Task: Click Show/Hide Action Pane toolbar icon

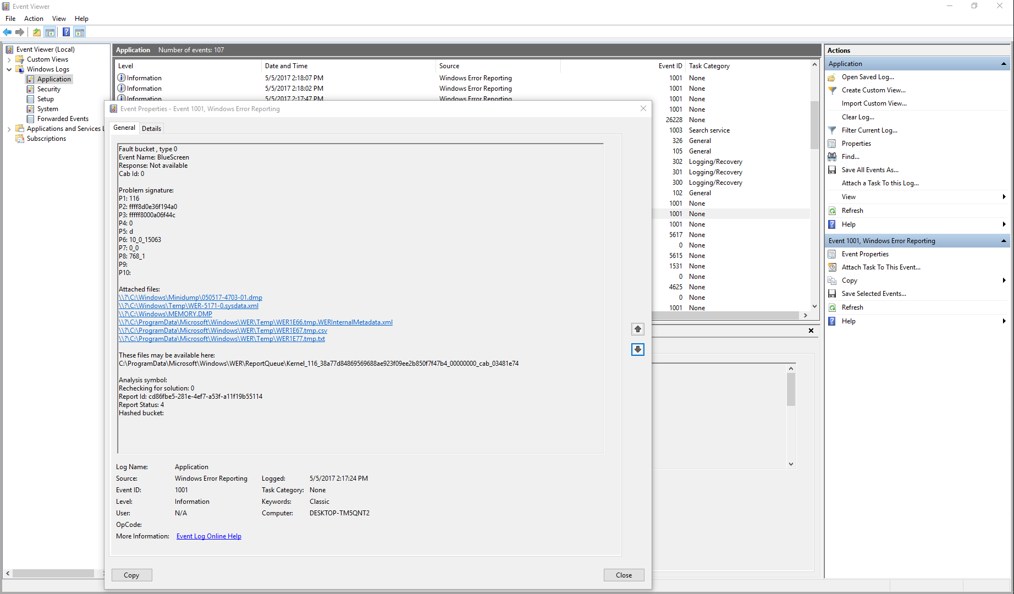Action: (x=80, y=32)
